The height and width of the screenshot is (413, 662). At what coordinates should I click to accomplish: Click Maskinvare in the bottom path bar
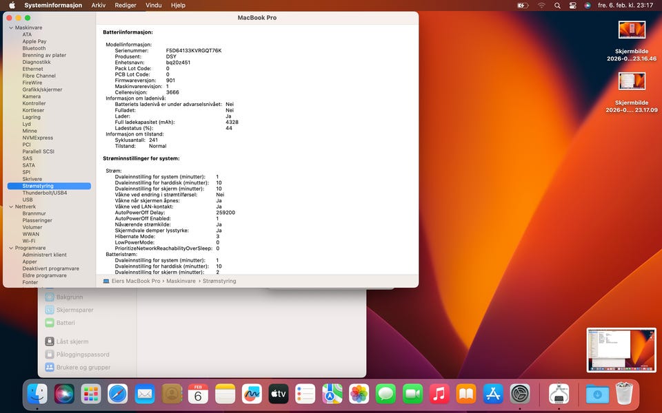coord(180,281)
